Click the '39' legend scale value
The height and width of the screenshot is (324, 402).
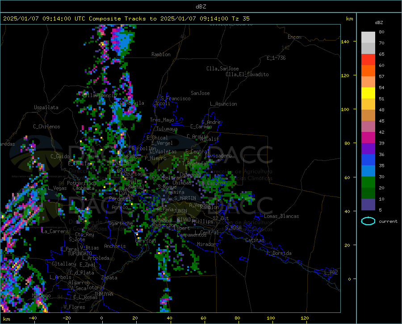click(x=381, y=143)
